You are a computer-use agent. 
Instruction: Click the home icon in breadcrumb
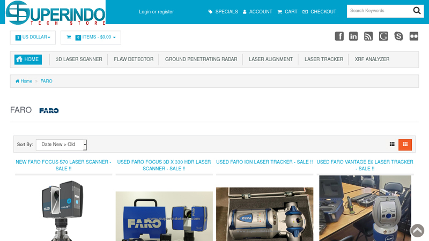point(17,81)
